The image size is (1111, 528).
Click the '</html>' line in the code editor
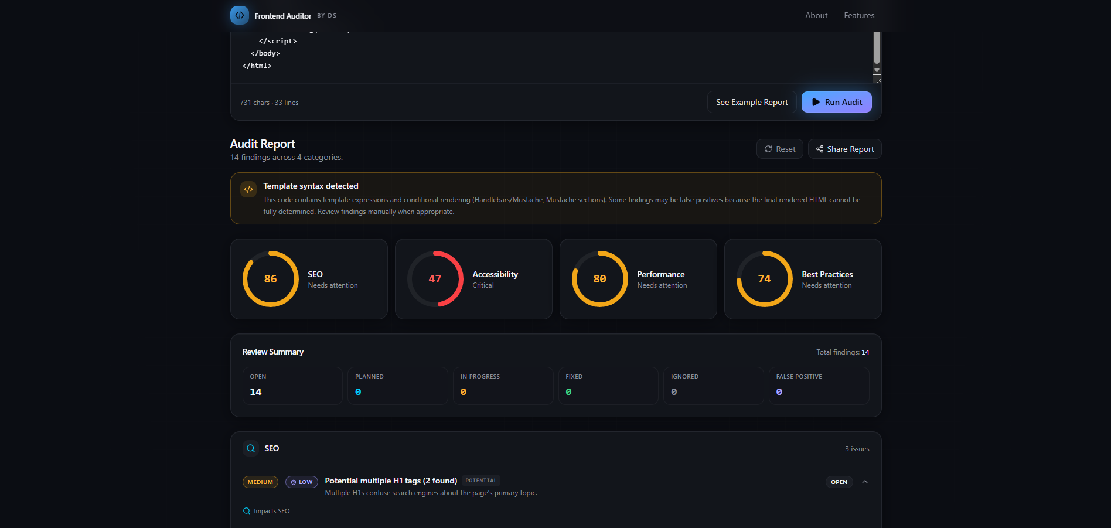tap(257, 66)
